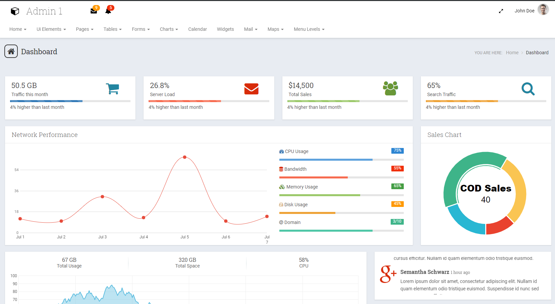The image size is (555, 304).
Task: Click the shopping cart traffic icon
Action: (113, 89)
